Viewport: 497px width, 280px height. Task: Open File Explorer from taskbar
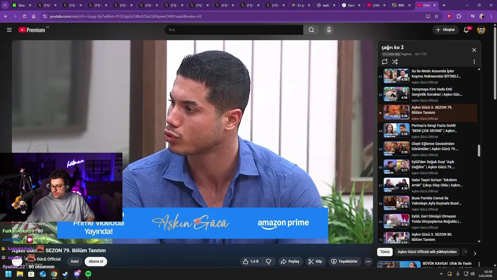[20, 274]
